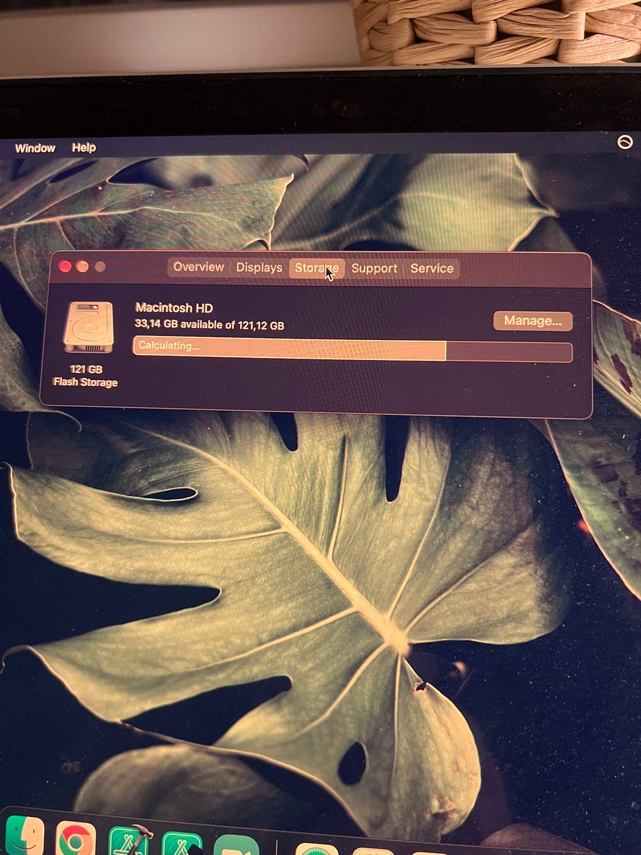This screenshot has height=855, width=641.
Task: Click the Manage... button
Action: [533, 321]
